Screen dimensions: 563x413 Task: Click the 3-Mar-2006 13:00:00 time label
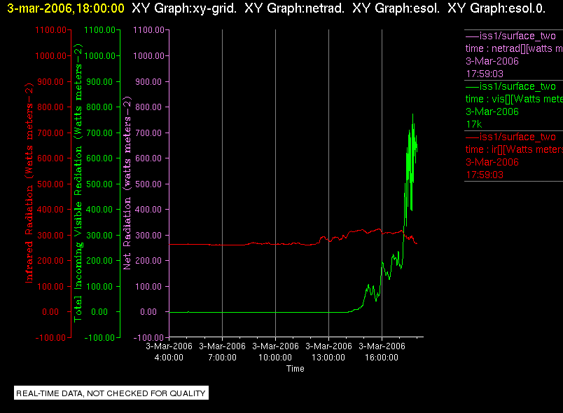[x=328, y=351]
